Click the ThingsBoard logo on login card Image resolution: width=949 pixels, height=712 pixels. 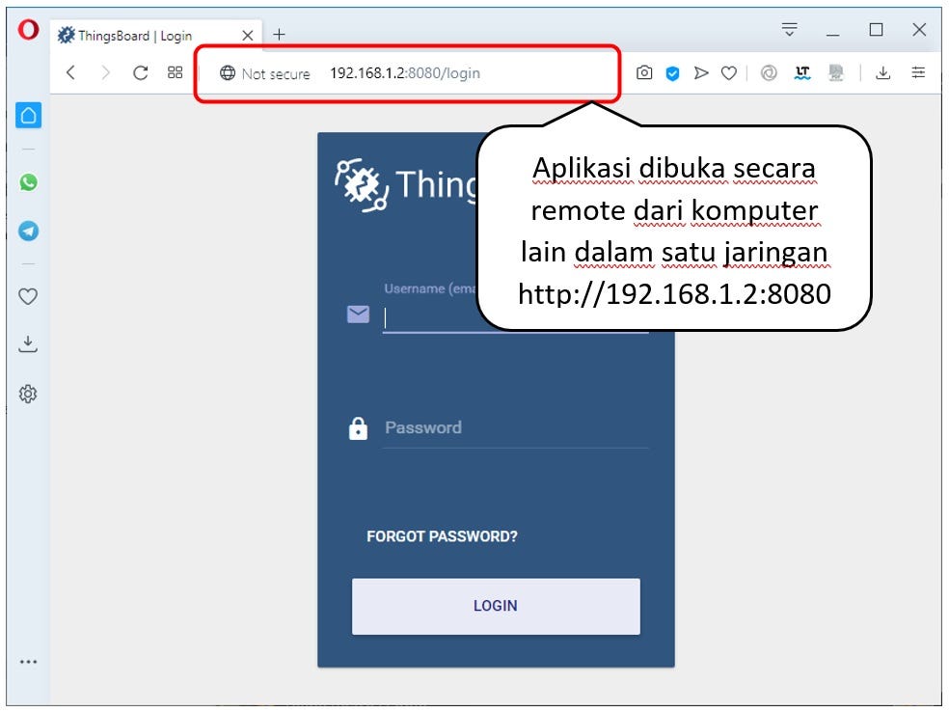point(407,184)
